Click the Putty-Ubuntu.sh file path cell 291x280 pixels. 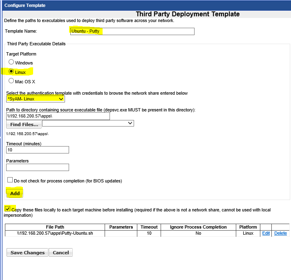click(x=55, y=233)
